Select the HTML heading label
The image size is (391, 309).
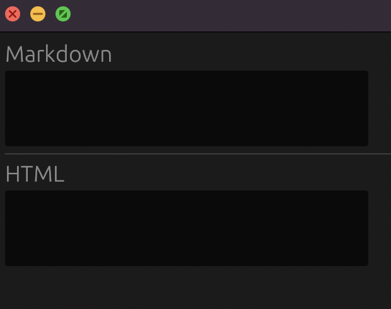coord(35,174)
